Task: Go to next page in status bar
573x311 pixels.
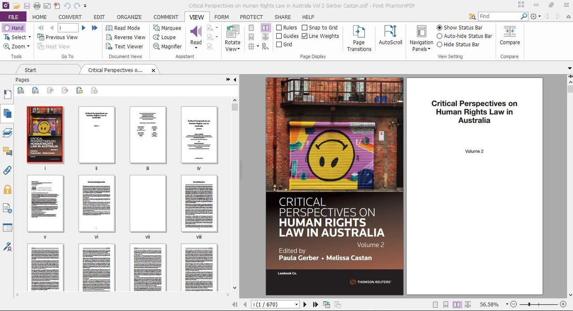Action: tap(305, 304)
